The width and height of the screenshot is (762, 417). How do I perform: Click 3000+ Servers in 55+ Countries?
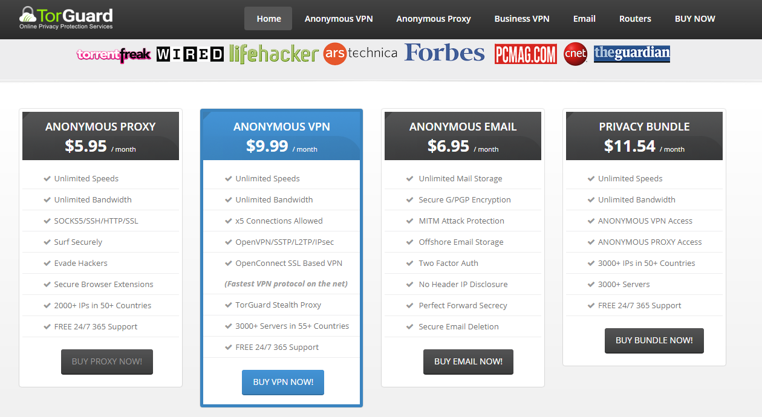(292, 326)
